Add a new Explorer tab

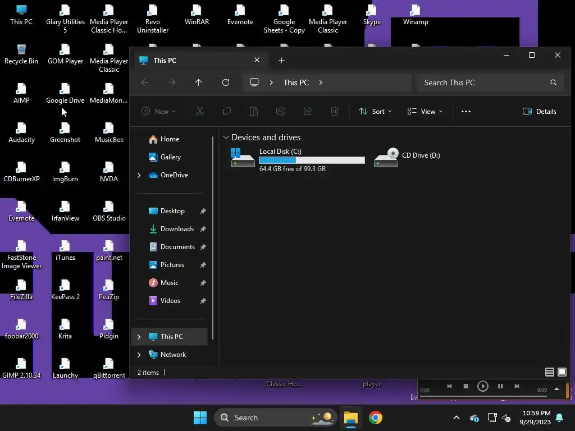281,61
